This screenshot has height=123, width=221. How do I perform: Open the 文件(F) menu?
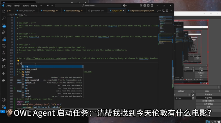click(9, 6)
